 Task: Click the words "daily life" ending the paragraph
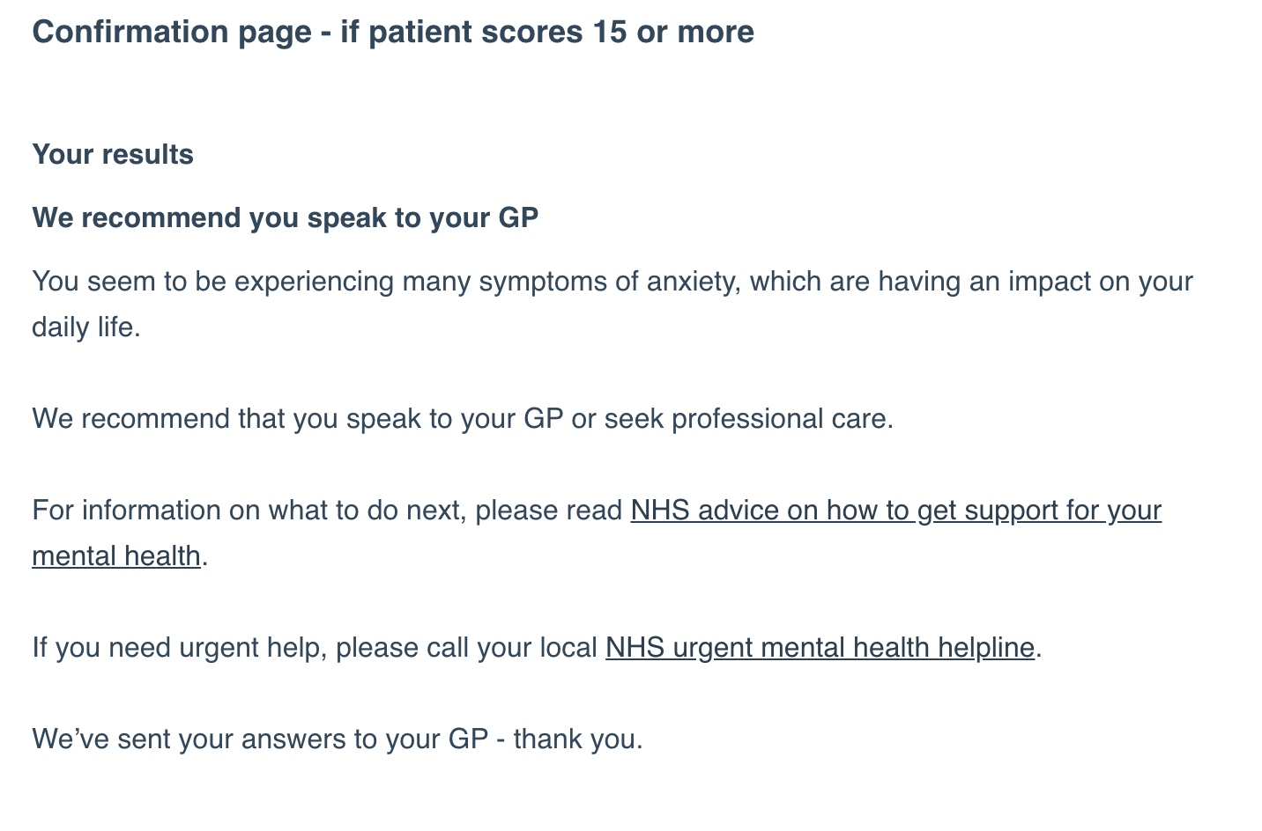coord(85,327)
